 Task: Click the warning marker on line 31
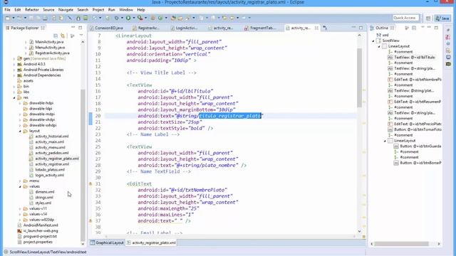90,183
